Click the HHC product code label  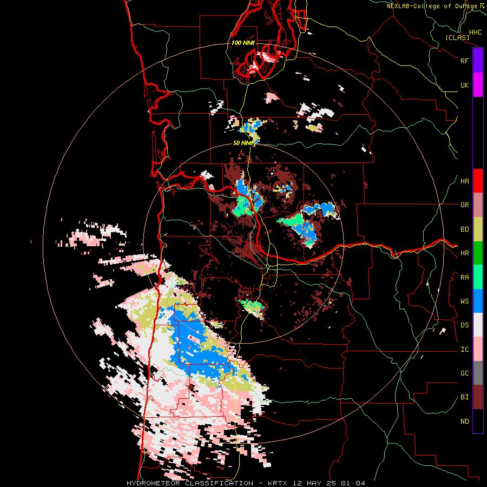[475, 32]
